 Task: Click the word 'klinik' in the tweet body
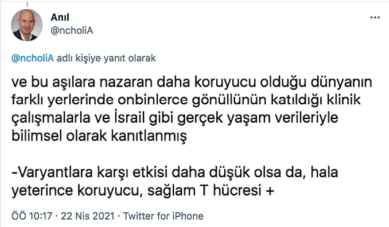coord(344,100)
